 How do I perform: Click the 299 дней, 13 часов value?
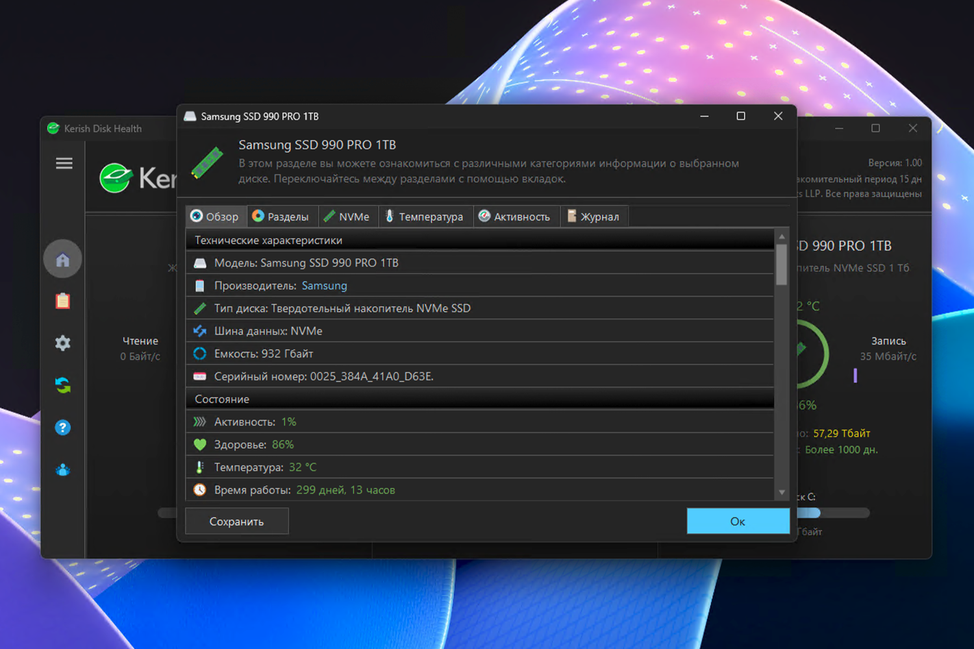coord(345,490)
